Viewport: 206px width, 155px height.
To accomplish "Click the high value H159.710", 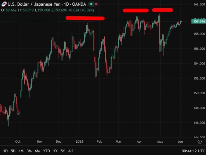I will pyautogui.click(x=26, y=10).
